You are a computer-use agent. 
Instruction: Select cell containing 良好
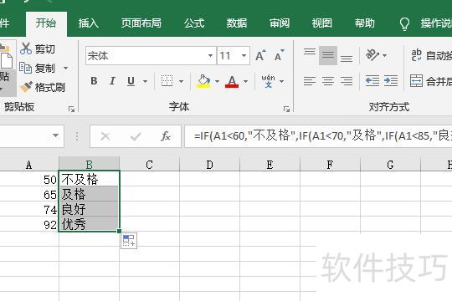(89, 209)
